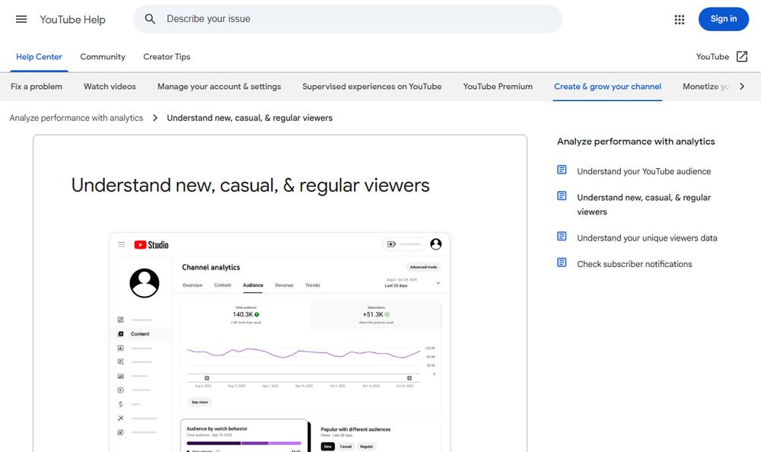Sign in with the blue button

click(723, 19)
